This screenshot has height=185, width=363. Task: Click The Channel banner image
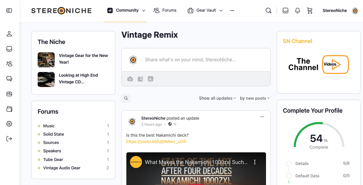319,64
